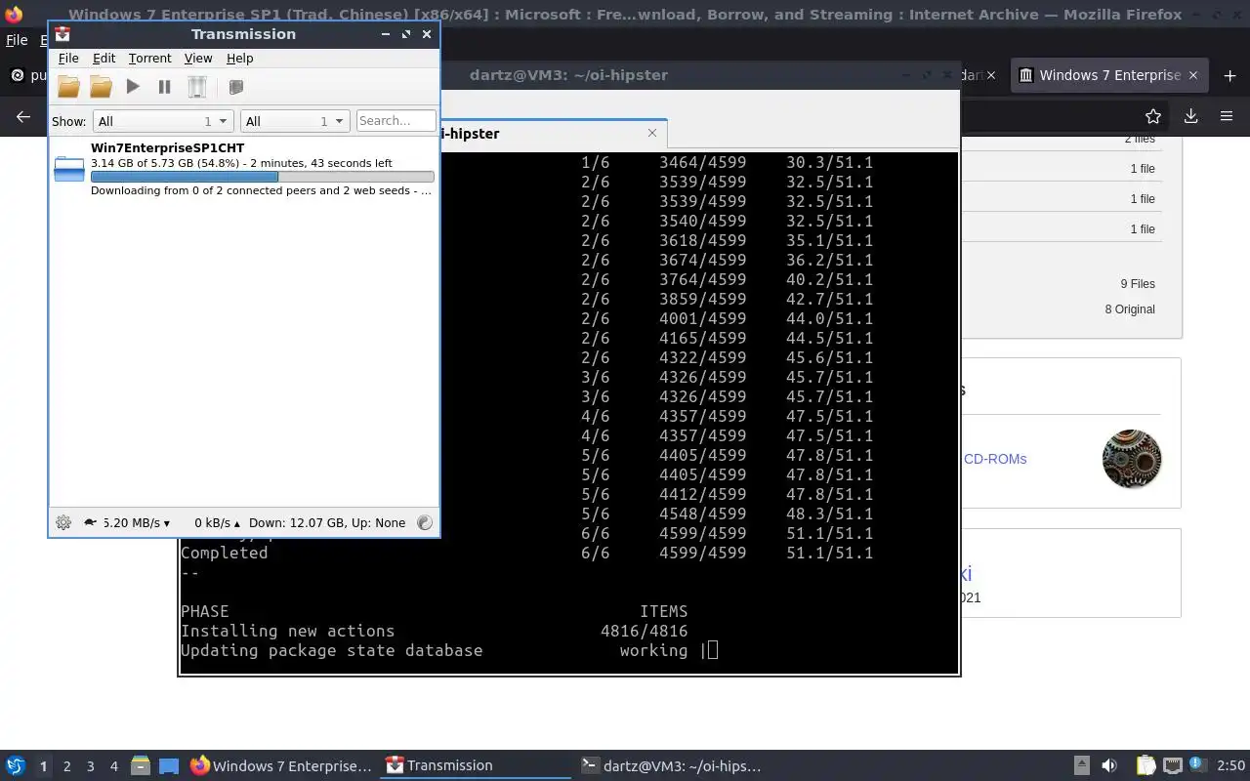Viewport: 1250px width, 781px height.
Task: Open the file manager from the taskbar
Action: [141, 766]
